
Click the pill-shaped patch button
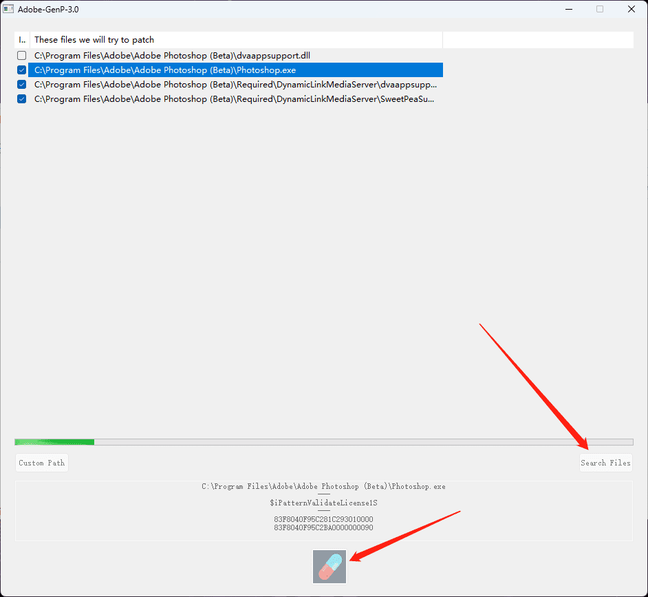[x=330, y=566]
